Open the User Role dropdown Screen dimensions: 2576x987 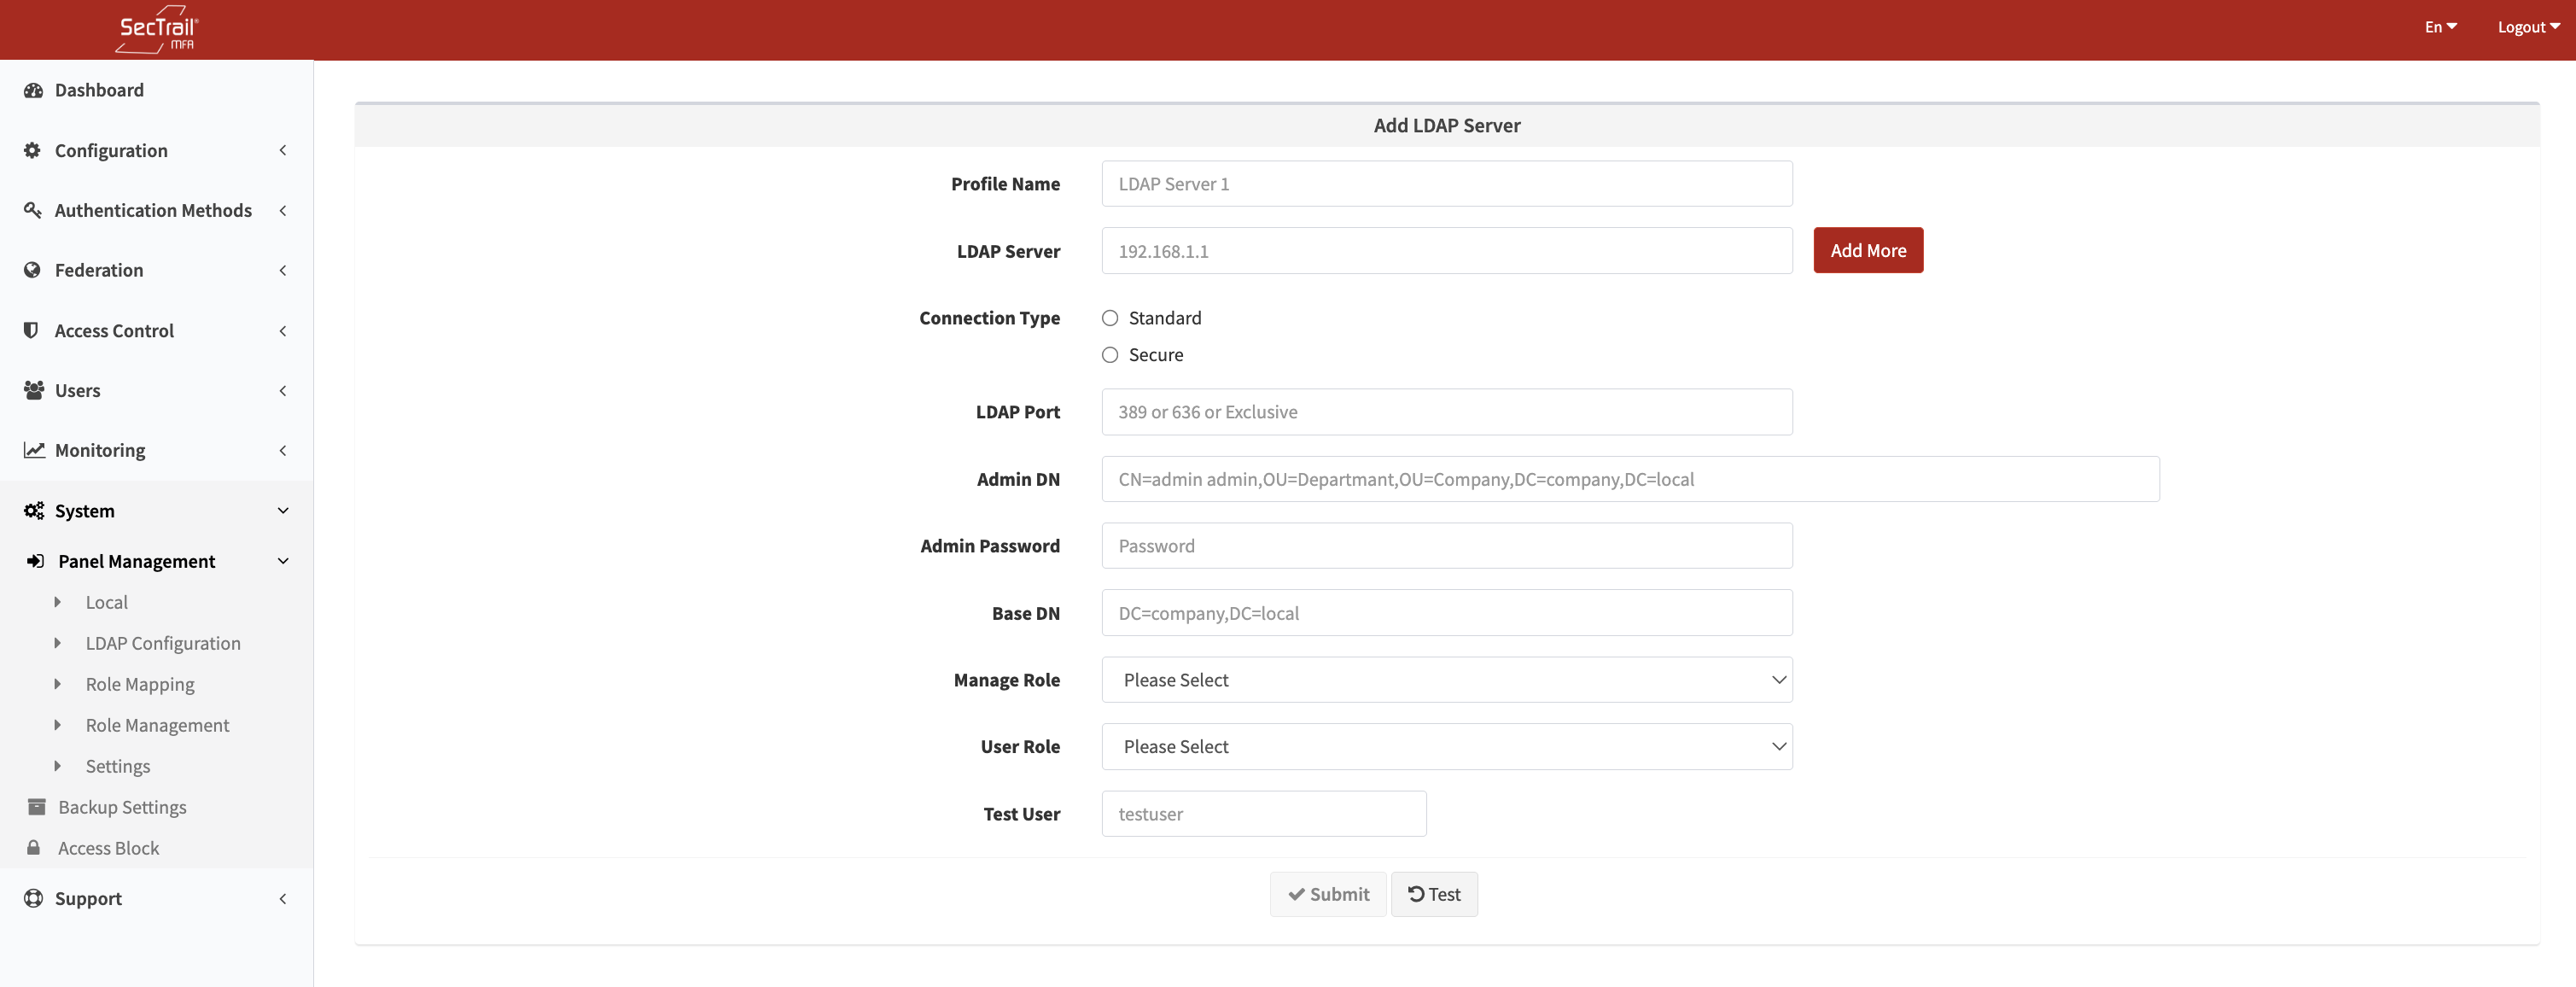tap(1446, 746)
